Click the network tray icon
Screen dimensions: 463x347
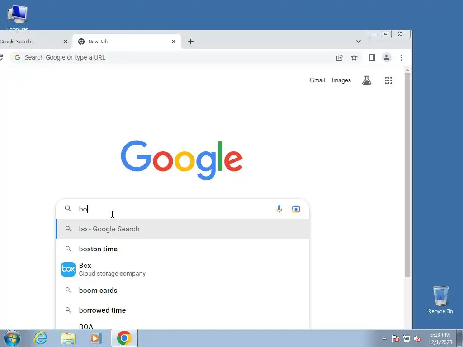[406, 338]
